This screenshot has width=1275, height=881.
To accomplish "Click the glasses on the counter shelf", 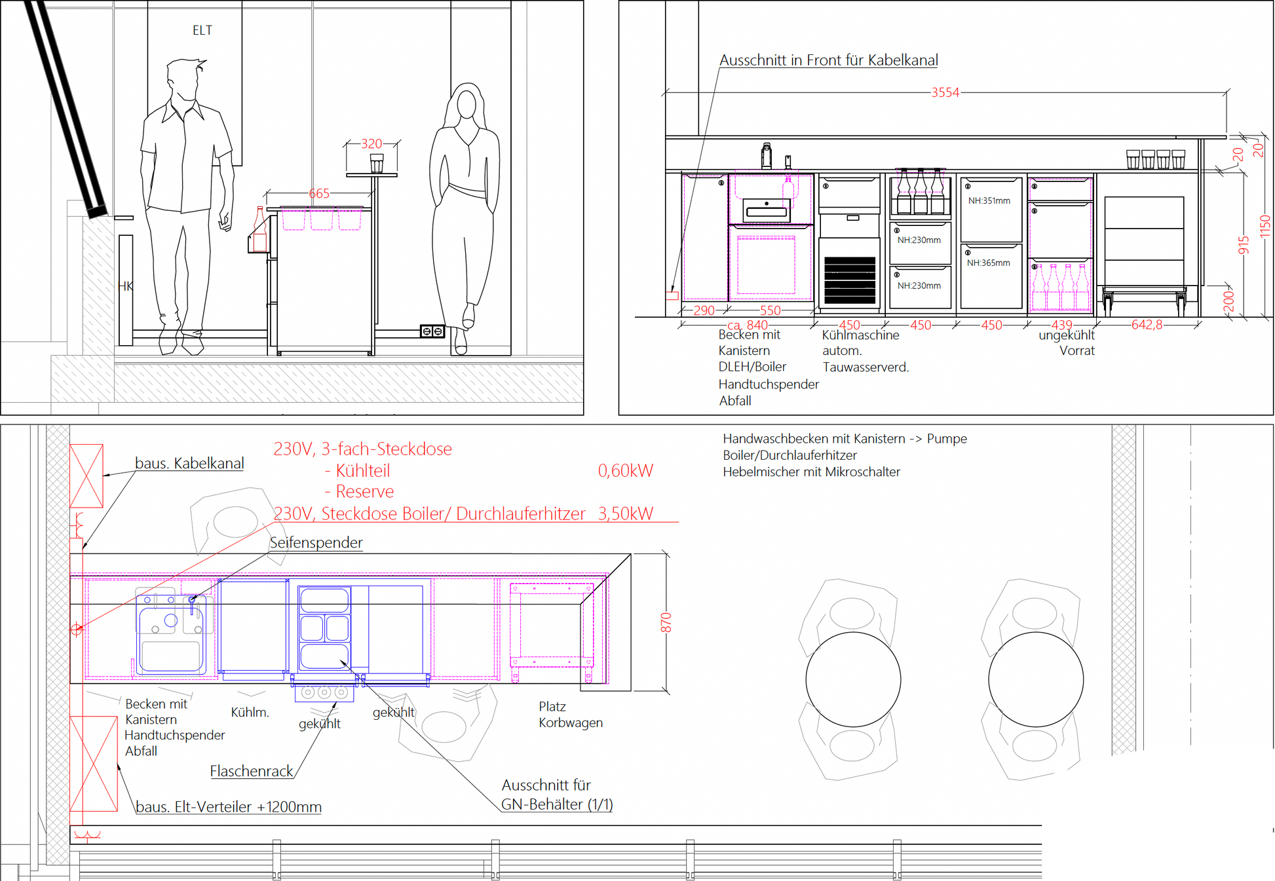I will (x=1155, y=159).
